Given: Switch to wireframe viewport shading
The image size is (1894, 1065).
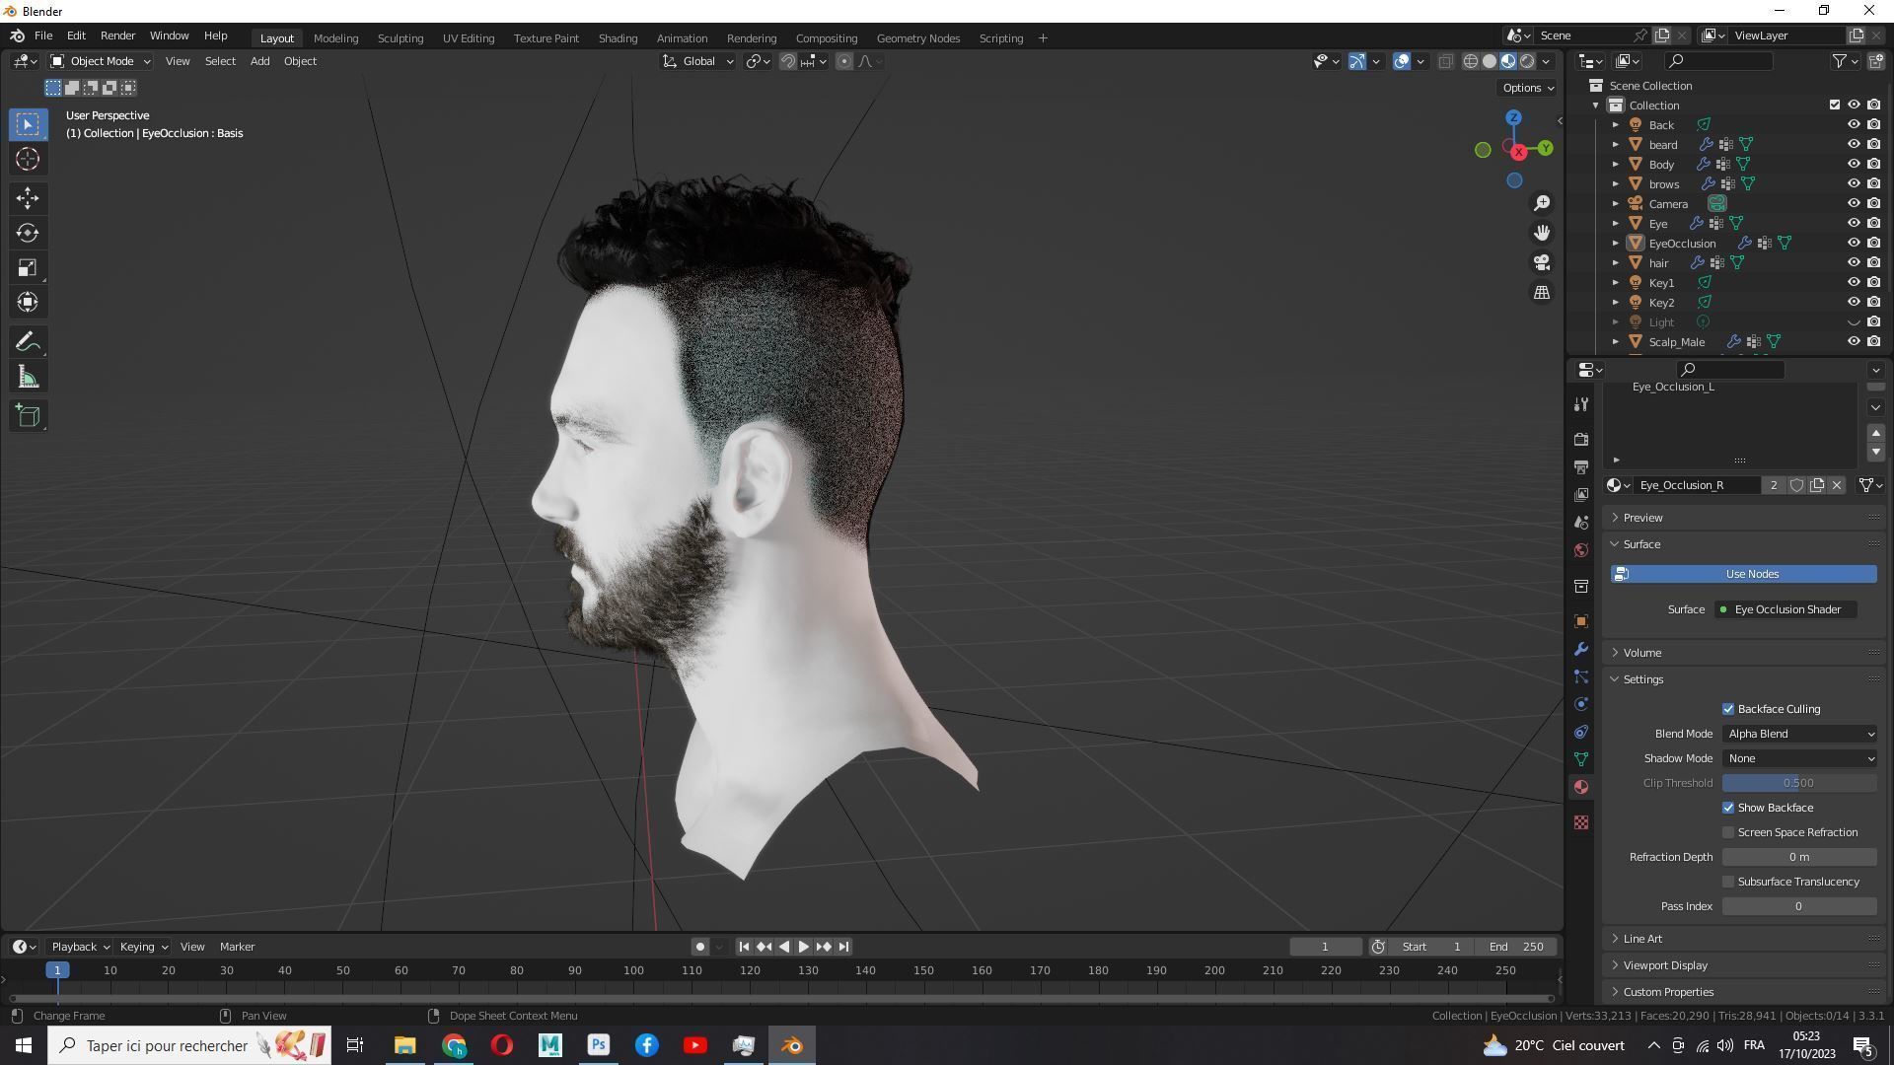Looking at the screenshot, I should tap(1470, 61).
